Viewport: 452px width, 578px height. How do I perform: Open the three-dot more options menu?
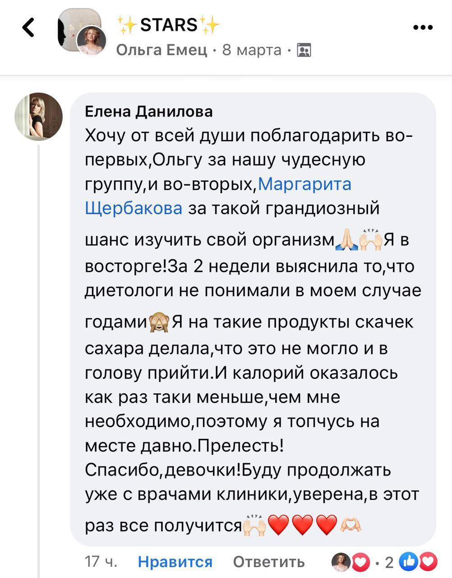point(423,28)
